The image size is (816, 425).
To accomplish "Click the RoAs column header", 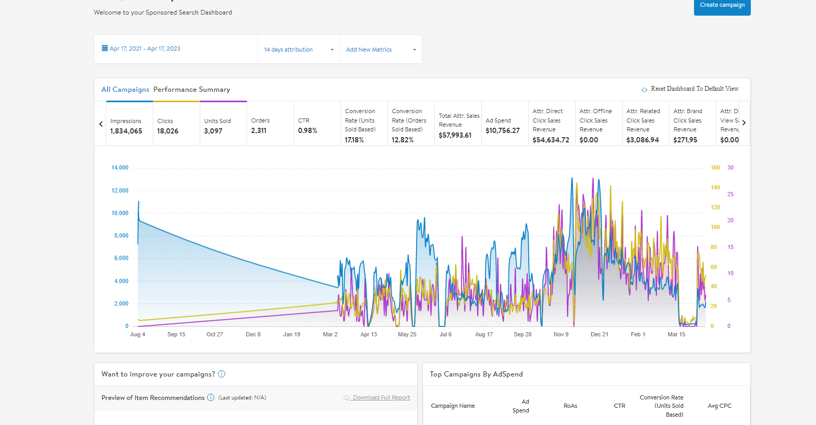I will [x=570, y=406].
